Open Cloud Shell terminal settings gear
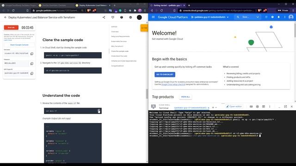The height and width of the screenshot is (166, 296). tap(257, 107)
